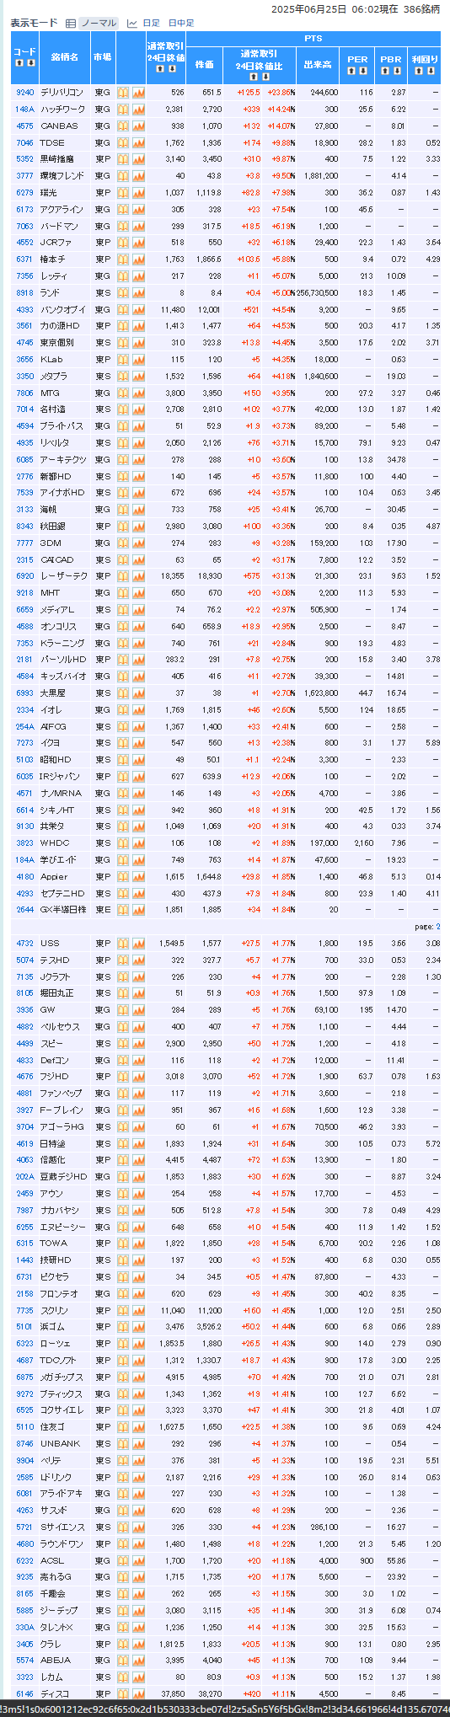Image resolution: width=450 pixels, height=1717 pixels.
Task: Open stock code 9240 link
Action: coord(25,93)
